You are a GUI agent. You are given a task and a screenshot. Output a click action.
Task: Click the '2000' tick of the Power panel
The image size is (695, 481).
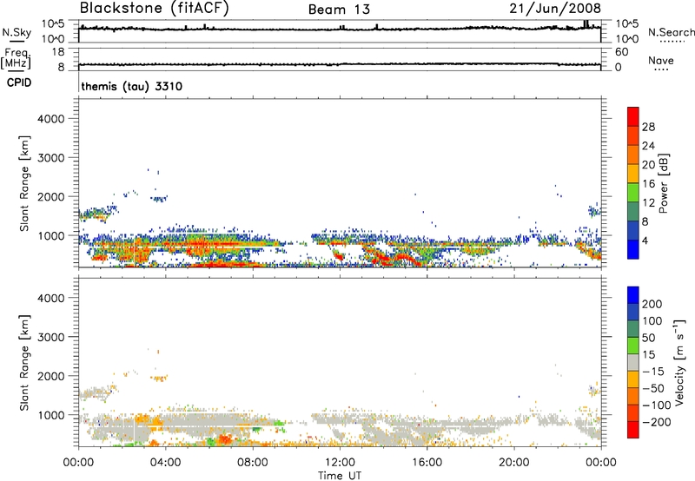point(51,196)
